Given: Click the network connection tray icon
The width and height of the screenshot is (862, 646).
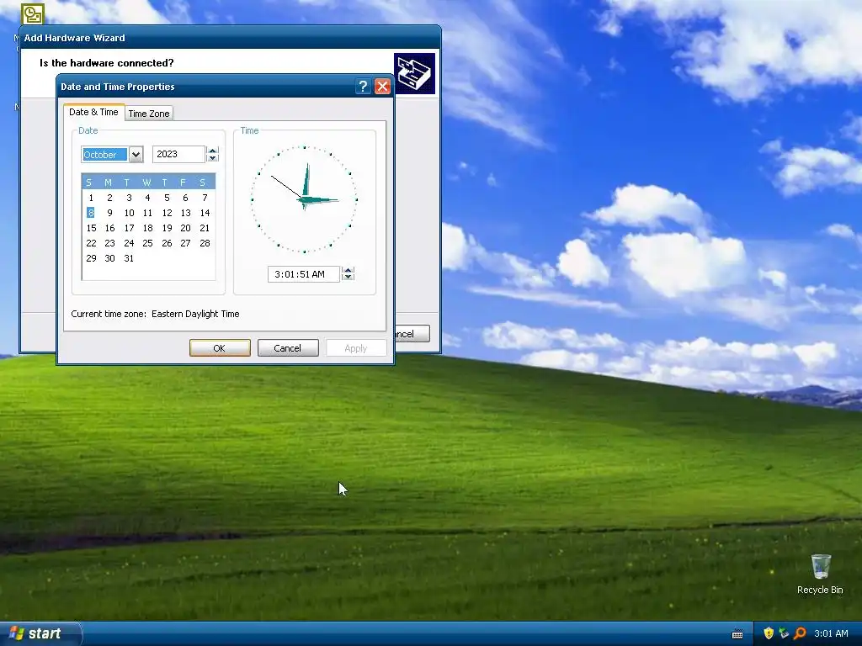Looking at the screenshot, I should [x=784, y=633].
